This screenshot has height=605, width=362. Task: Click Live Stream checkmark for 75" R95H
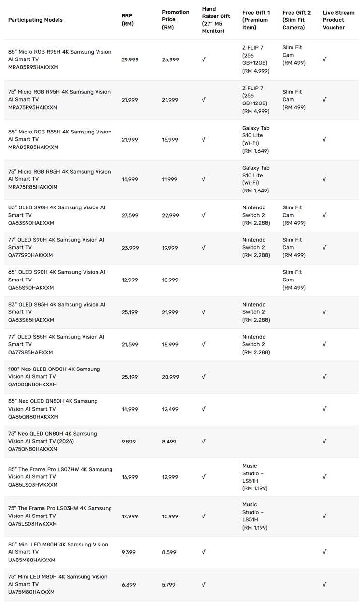coord(324,100)
